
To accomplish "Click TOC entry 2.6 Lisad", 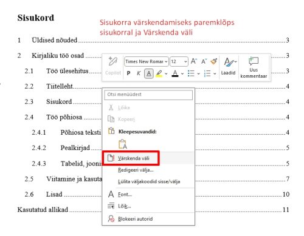I will [x=54, y=194].
